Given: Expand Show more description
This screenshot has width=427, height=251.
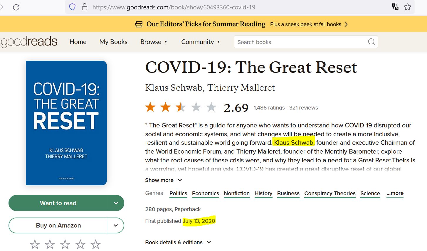Looking at the screenshot, I should 164,180.
